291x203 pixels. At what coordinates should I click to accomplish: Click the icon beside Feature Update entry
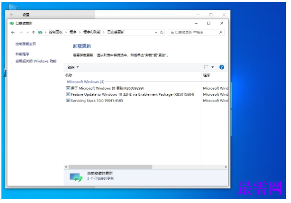point(68,94)
